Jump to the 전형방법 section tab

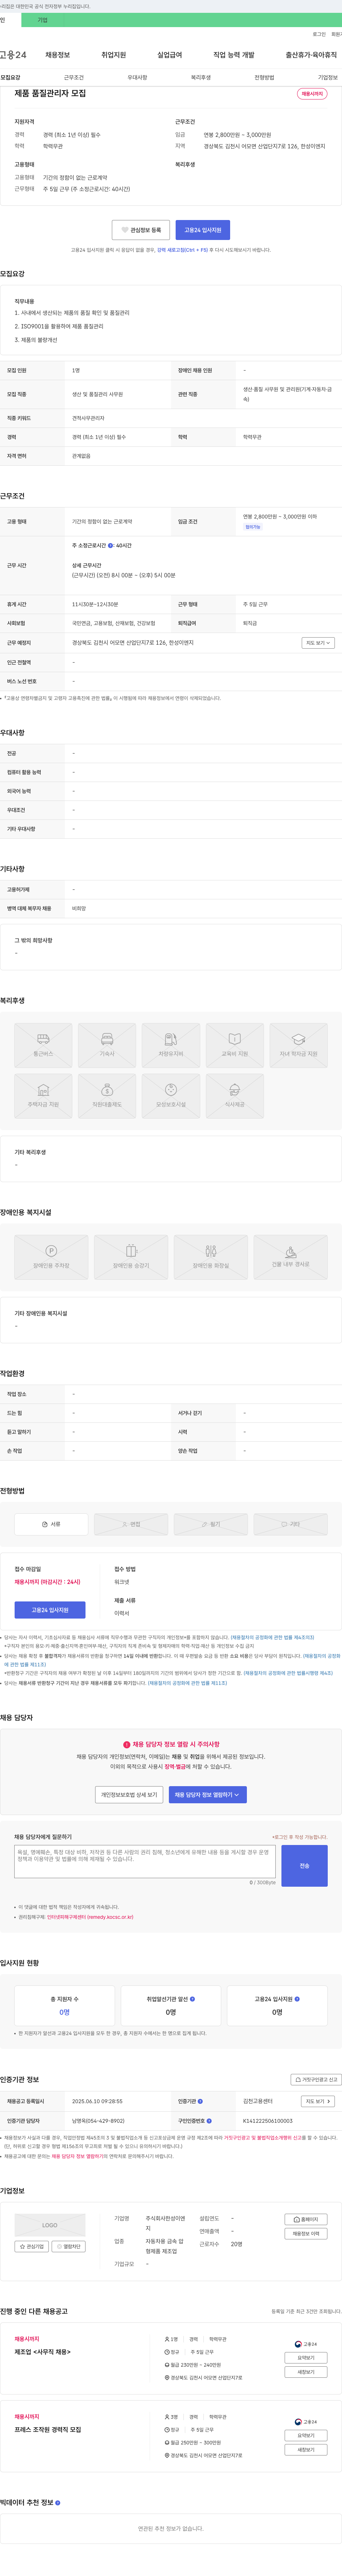tap(264, 77)
